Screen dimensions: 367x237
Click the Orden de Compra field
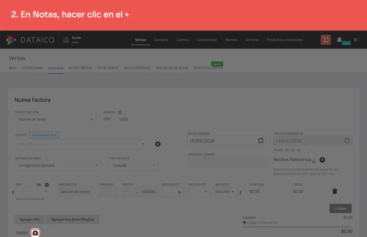click(x=227, y=162)
